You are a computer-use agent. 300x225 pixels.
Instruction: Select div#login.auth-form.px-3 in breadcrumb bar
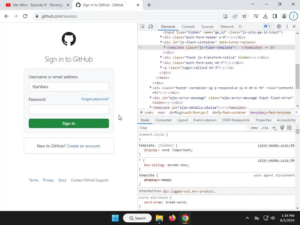189,112
